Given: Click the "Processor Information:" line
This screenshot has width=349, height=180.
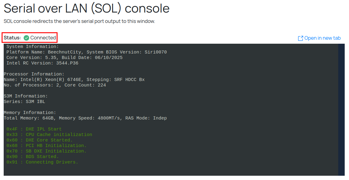Looking at the screenshot, I should (34, 74).
